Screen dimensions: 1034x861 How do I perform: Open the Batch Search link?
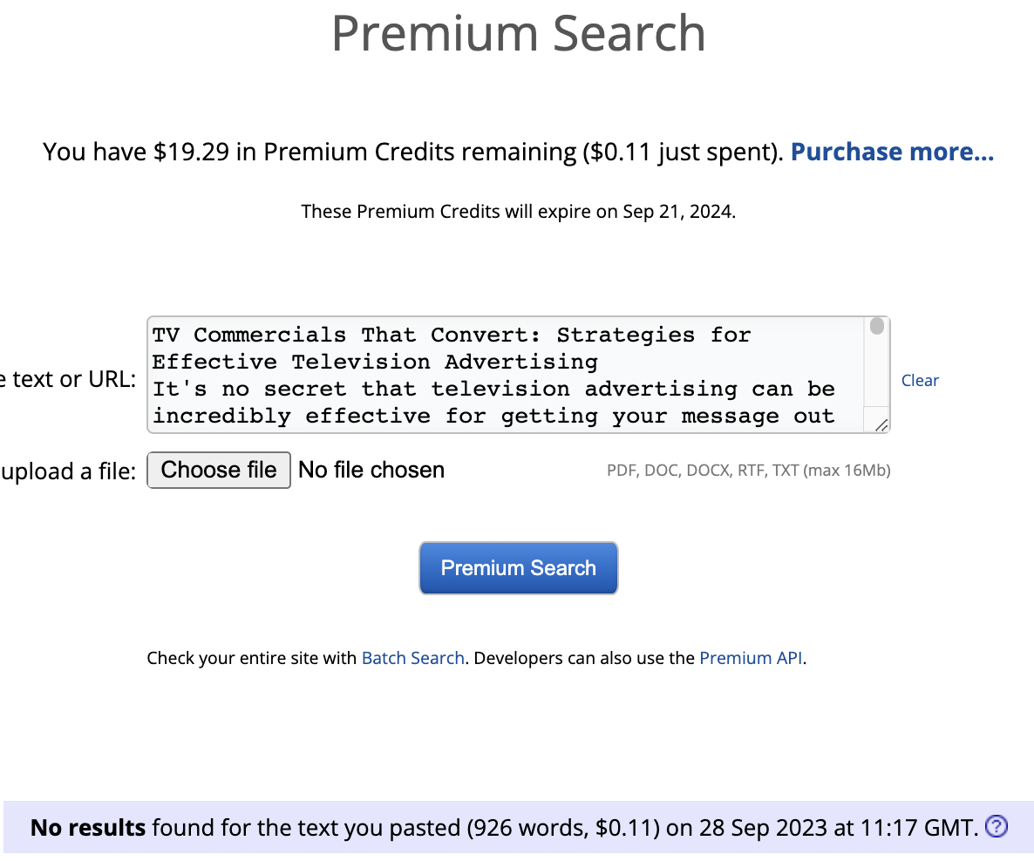pos(412,658)
